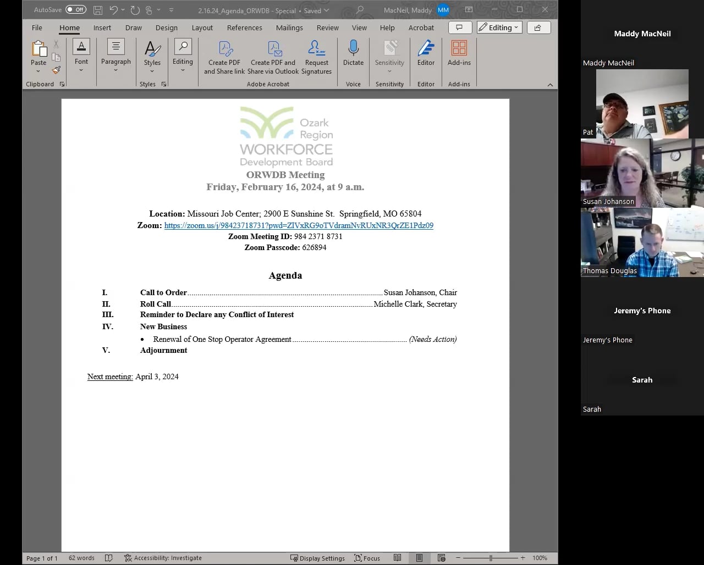Click the 62 words word count

(x=81, y=557)
